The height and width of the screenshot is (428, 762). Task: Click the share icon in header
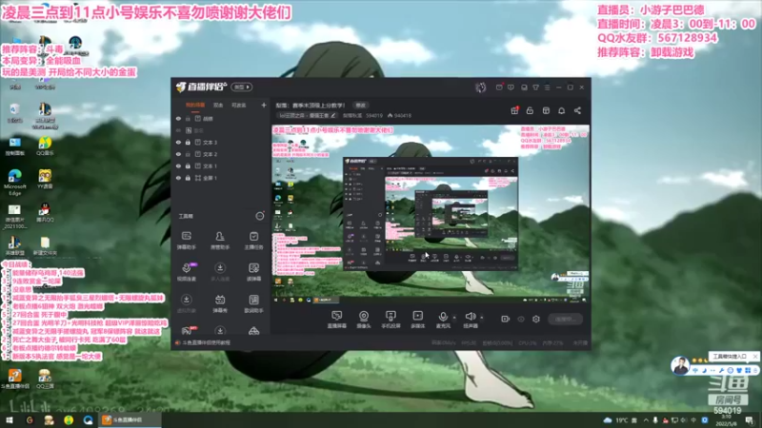pyautogui.click(x=577, y=110)
